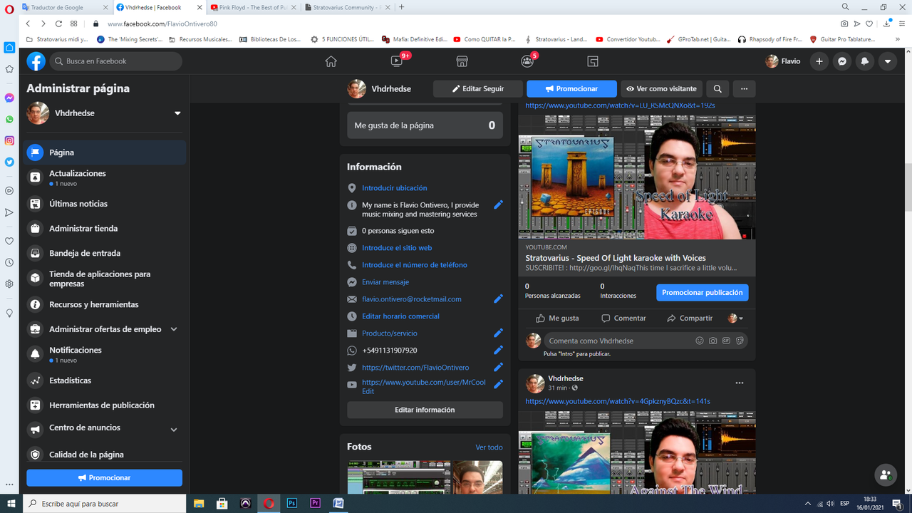Select Página in the left menu
This screenshot has height=513, width=912.
point(106,152)
